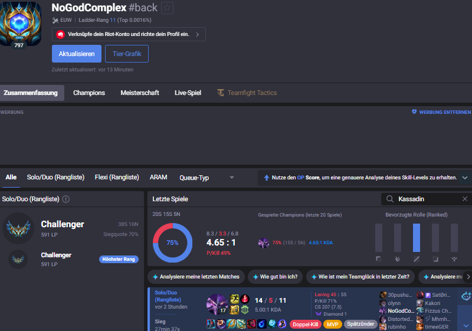Click the sparkle icon on Wie gut bin ich?
Viewport: 472px width, 331px height.
tap(255, 277)
